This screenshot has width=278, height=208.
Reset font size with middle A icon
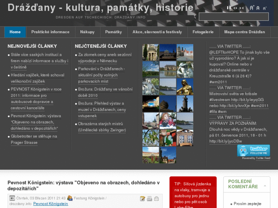coord(258,8)
